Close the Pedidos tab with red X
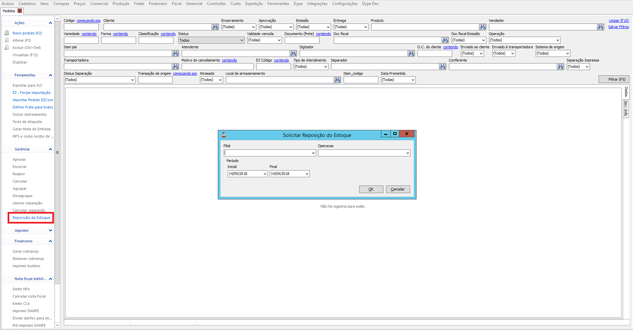The image size is (633, 330). click(20, 11)
